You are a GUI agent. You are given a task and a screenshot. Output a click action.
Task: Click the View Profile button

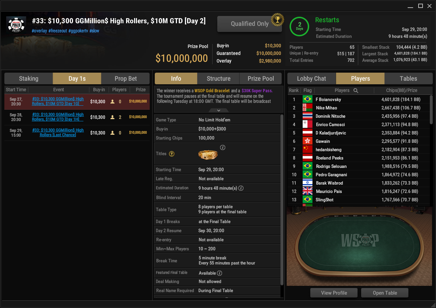(334, 293)
